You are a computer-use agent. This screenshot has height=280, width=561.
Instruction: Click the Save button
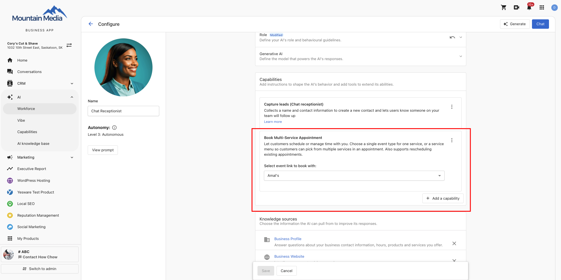(266, 271)
